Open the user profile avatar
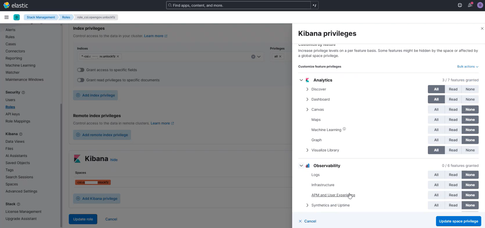This screenshot has height=228, width=485. [x=480, y=5]
